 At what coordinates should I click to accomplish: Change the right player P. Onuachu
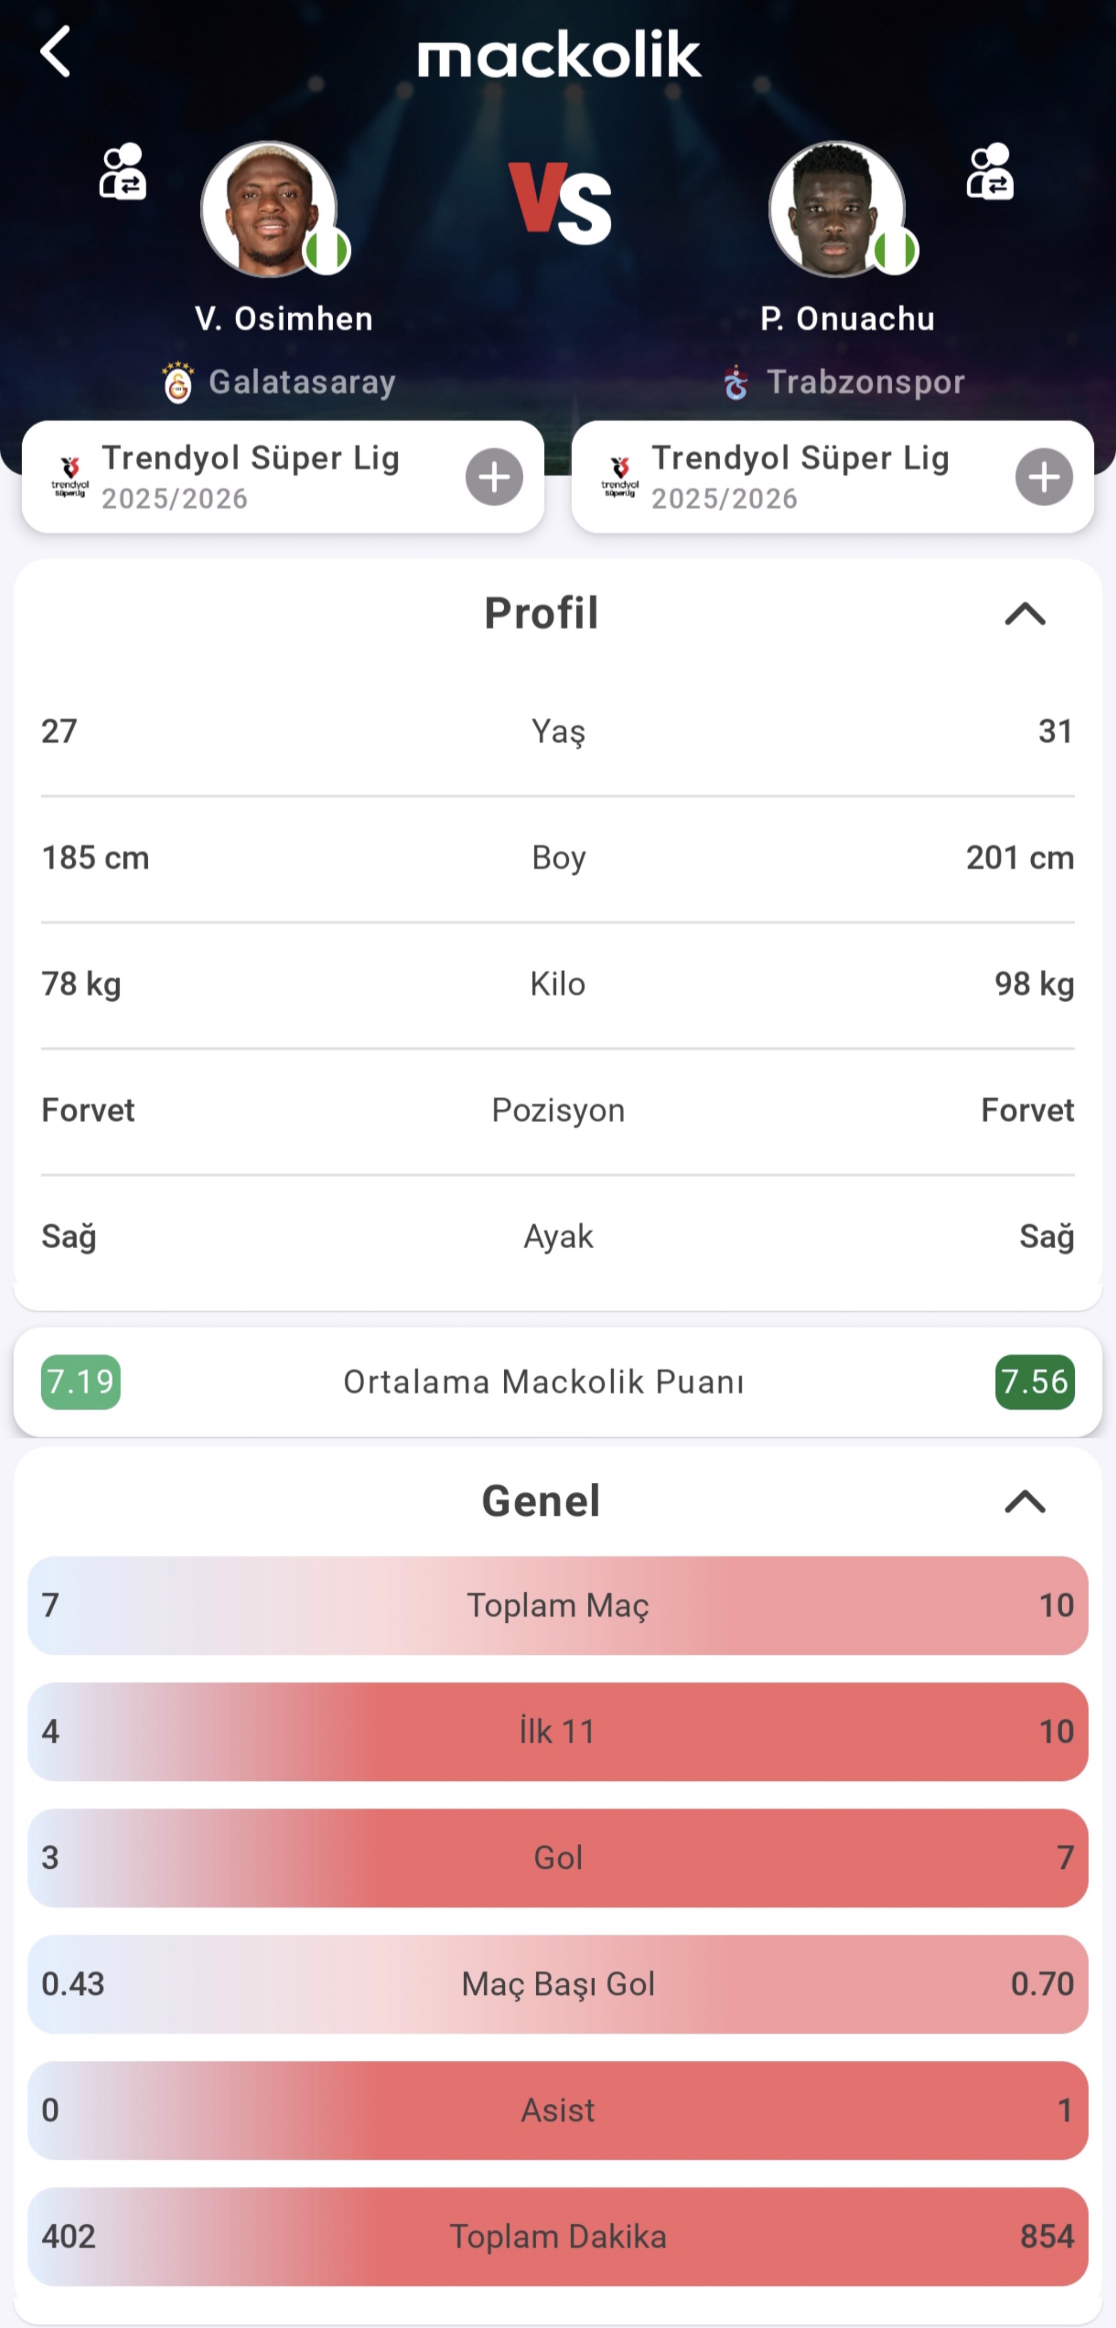(x=989, y=172)
